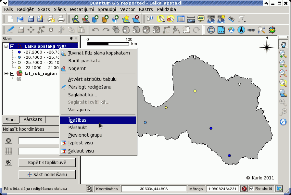This screenshot has height=195, width=291.
Task: Select Pārslēgt rediģēšanu in context menu
Action: coord(98,87)
